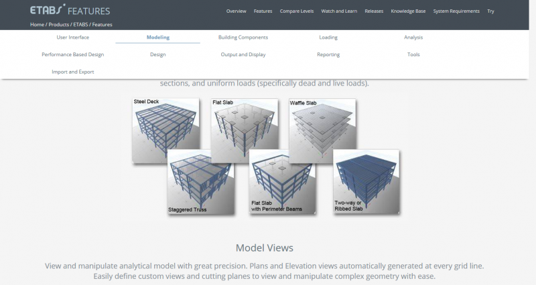The image size is (536, 285).
Task: Switch to the Design tab
Action: [x=158, y=54]
